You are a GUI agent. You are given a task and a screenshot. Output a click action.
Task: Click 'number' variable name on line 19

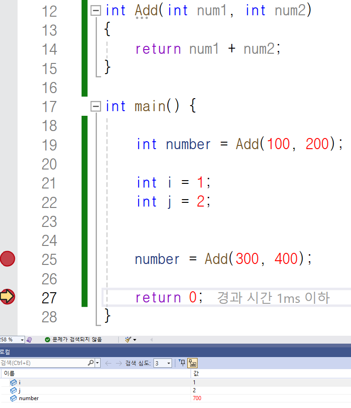[188, 144]
